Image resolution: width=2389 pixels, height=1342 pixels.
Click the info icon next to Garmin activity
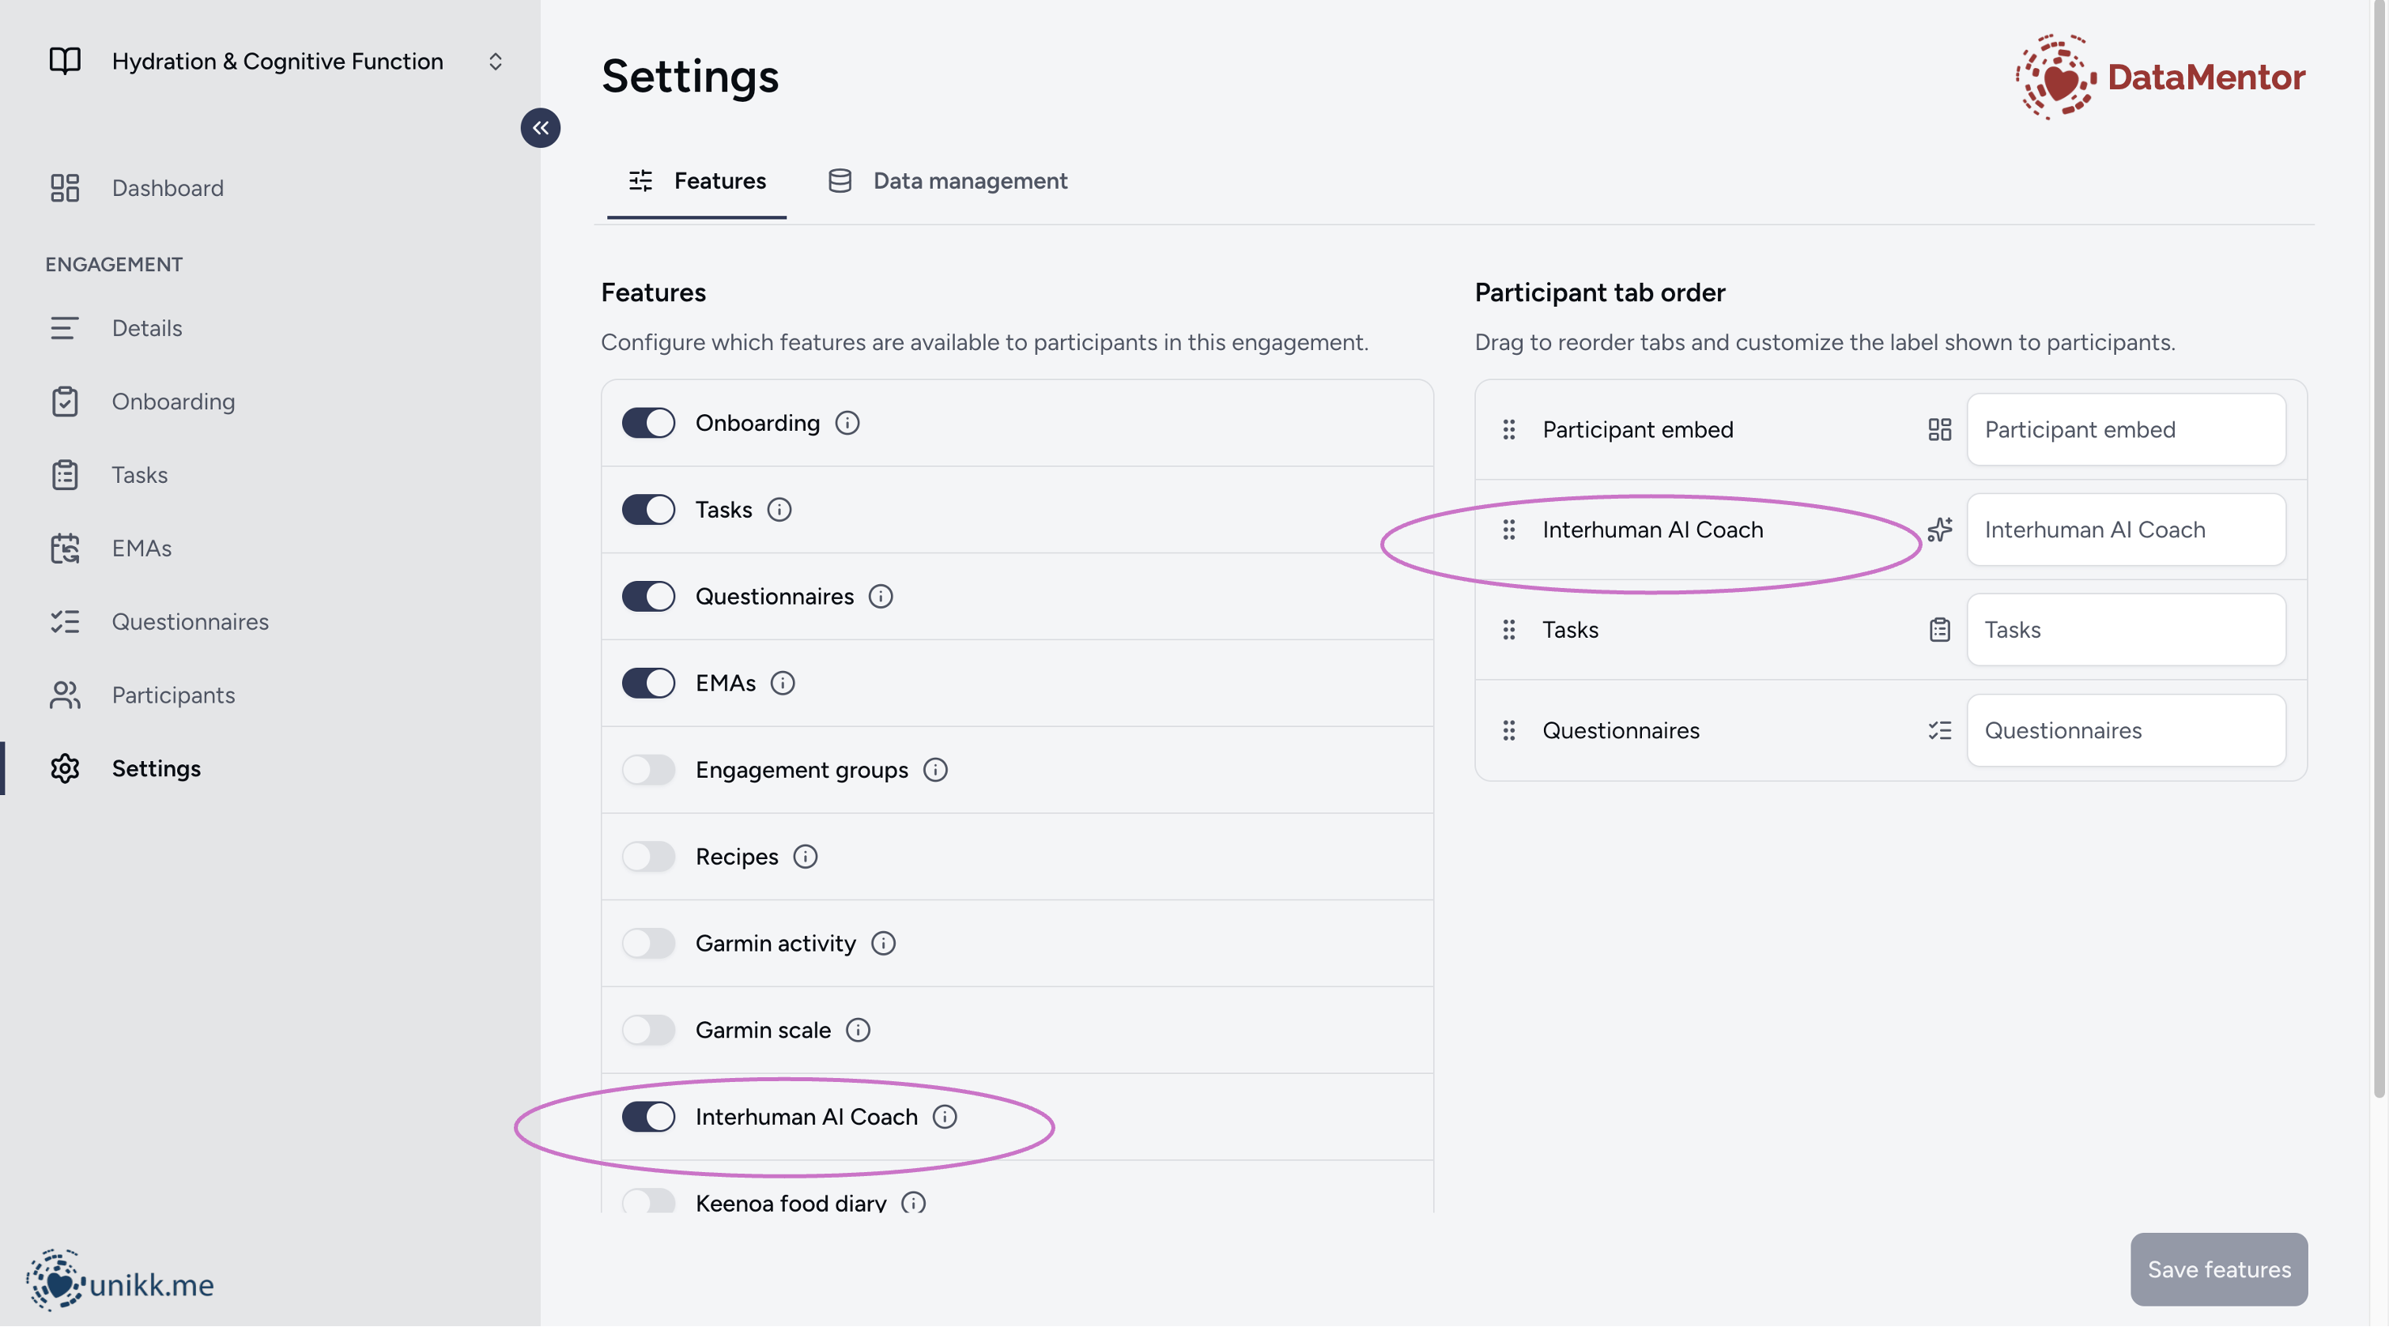(883, 943)
